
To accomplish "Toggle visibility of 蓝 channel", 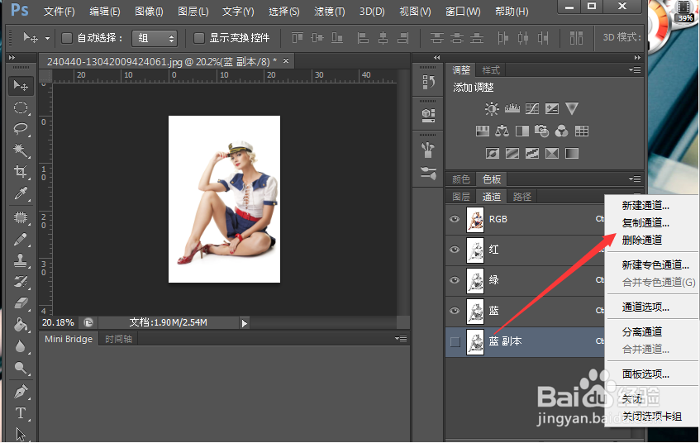I will [x=455, y=311].
